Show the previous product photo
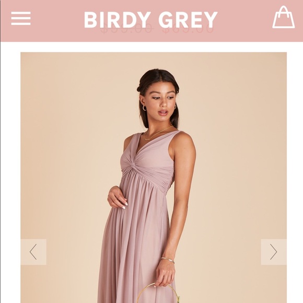303x303 pixels. pyautogui.click(x=33, y=252)
